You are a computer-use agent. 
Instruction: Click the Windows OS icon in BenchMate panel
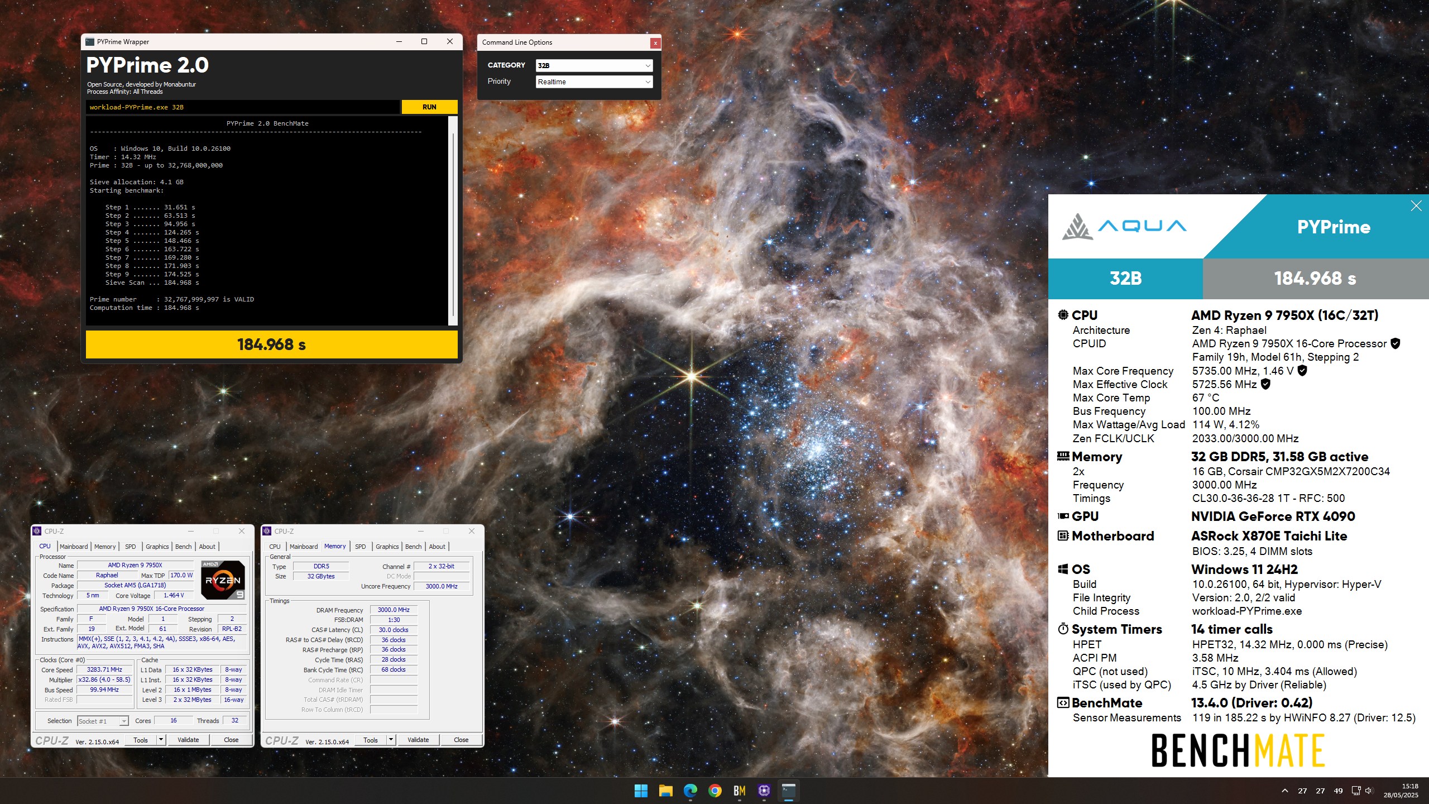point(1063,569)
